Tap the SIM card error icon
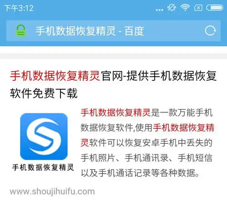227x200 pixels. click(198, 8)
